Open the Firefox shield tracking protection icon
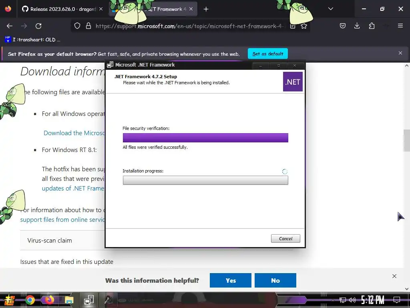The width and height of the screenshot is (410, 308). tap(77, 26)
